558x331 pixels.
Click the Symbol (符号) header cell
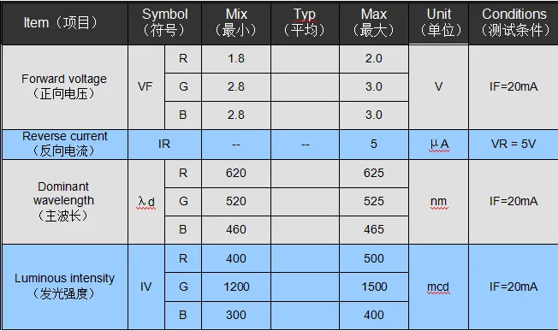(165, 23)
